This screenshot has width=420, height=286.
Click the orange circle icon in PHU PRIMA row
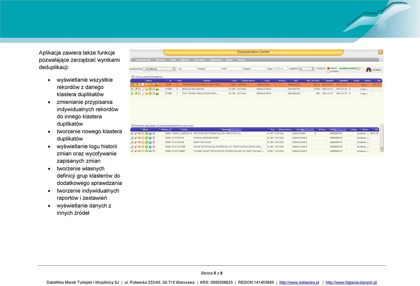point(147,94)
